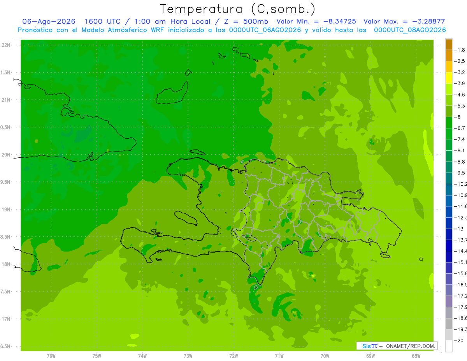Click the '69W' longitude label
This screenshot has height=361, width=467.
tap(370, 356)
